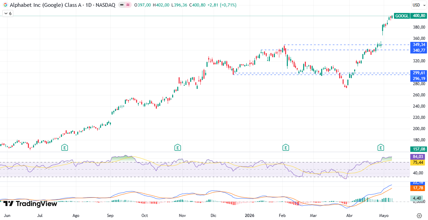Click the 200,00 price axis label
The height and width of the screenshot is (220, 428).
pyautogui.click(x=419, y=128)
